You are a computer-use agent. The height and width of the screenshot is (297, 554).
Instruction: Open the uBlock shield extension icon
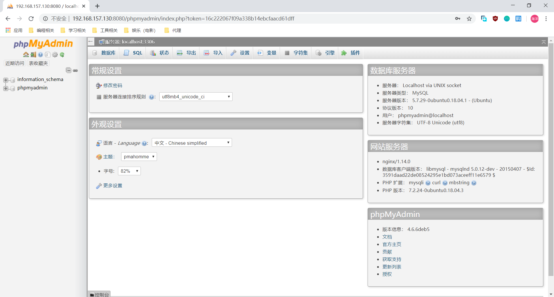(495, 19)
